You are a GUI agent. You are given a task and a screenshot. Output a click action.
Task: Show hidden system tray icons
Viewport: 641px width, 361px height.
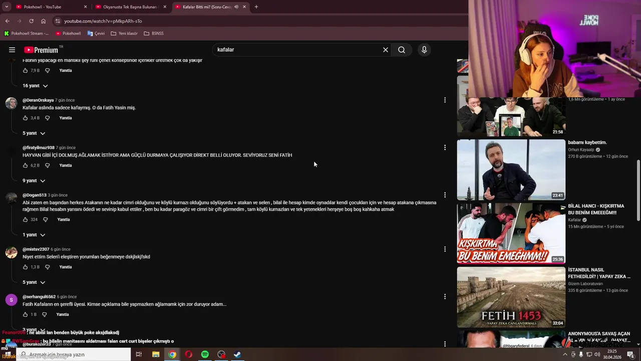[565, 354]
